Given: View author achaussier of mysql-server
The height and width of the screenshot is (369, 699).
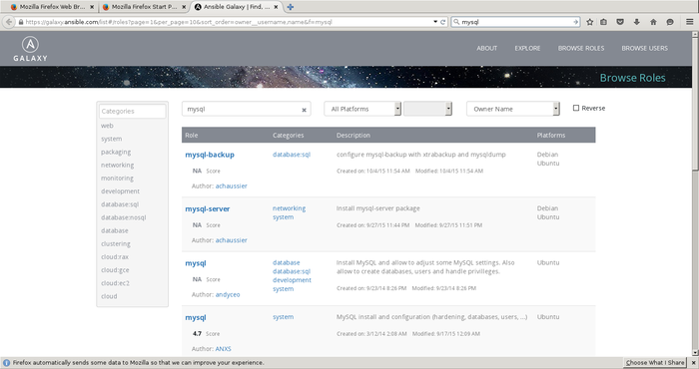Looking at the screenshot, I should coord(231,240).
